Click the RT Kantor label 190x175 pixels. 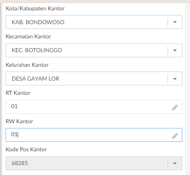point(18,93)
